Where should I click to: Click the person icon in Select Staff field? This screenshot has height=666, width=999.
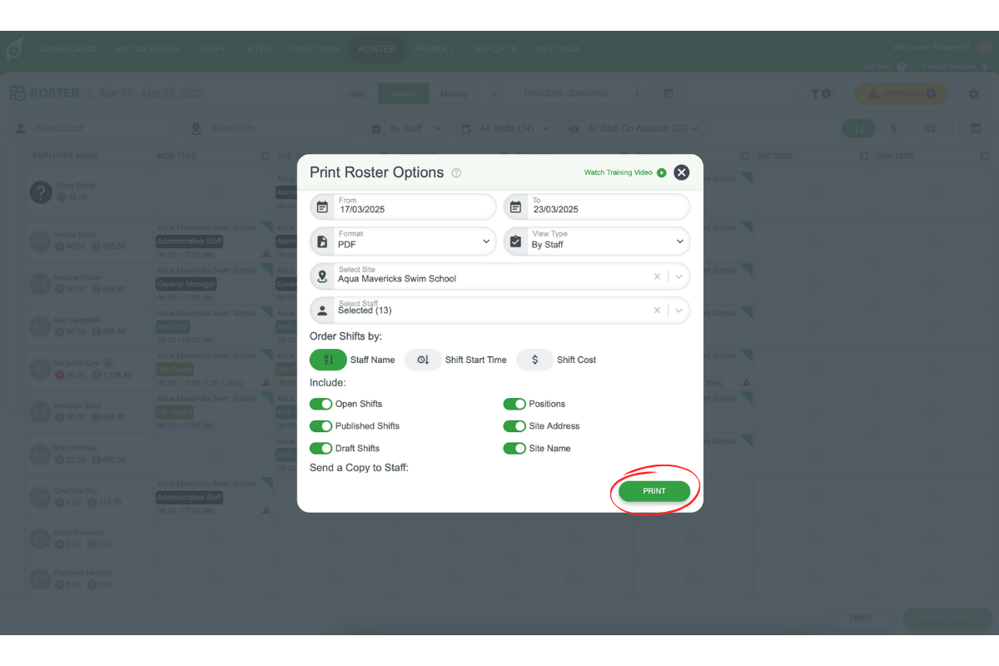point(322,311)
